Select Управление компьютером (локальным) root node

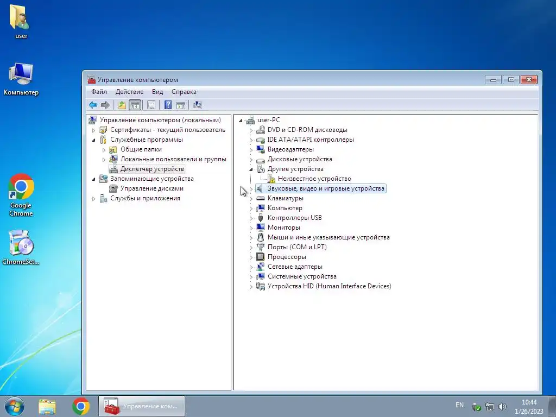tap(160, 120)
